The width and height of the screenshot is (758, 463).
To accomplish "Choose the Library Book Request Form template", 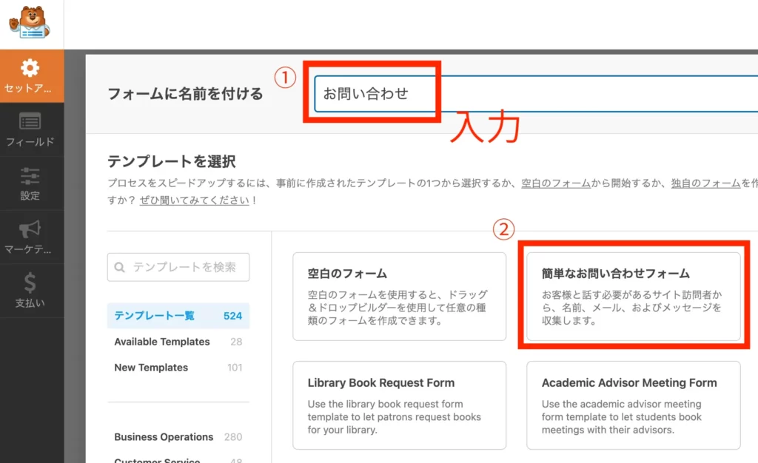I will click(399, 405).
